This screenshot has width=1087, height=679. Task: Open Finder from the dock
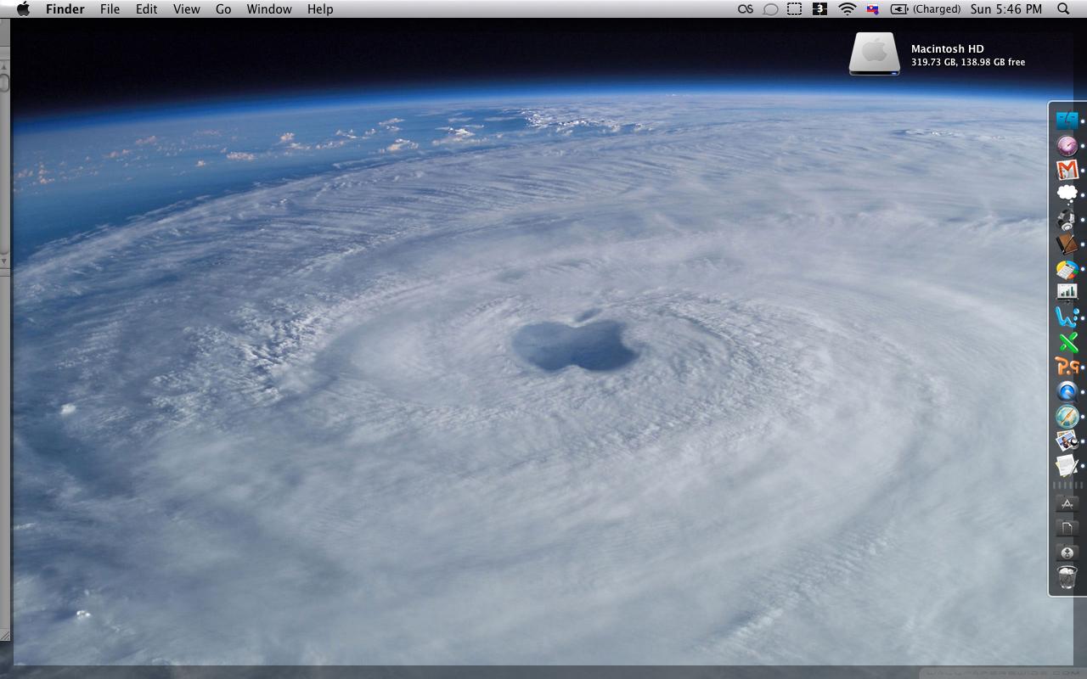pyautogui.click(x=1067, y=121)
